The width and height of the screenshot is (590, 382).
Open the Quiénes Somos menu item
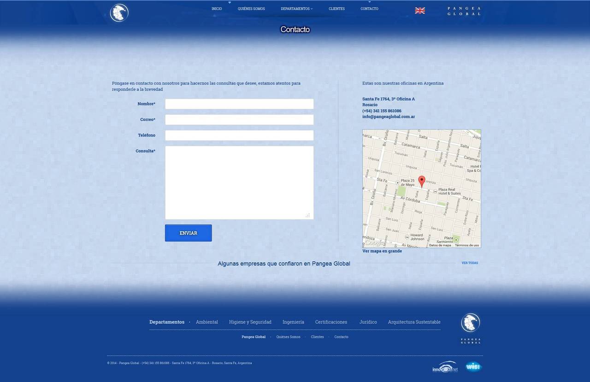tap(251, 9)
